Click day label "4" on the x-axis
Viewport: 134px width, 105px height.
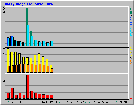coord(20,102)
